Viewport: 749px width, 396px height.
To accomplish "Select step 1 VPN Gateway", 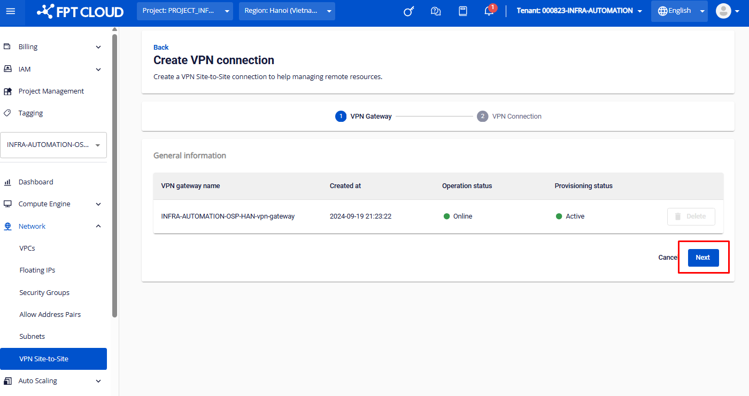I will (x=364, y=117).
